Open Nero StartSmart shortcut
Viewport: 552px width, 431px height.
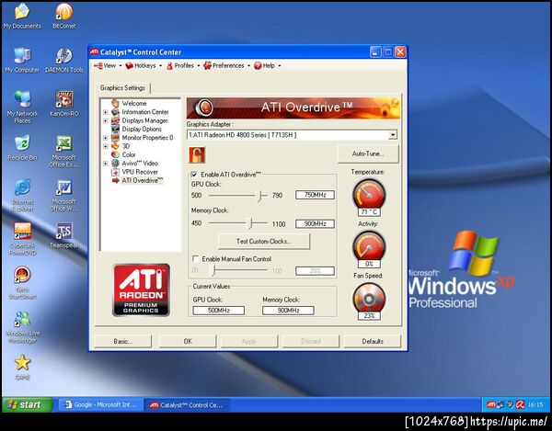[x=22, y=283]
